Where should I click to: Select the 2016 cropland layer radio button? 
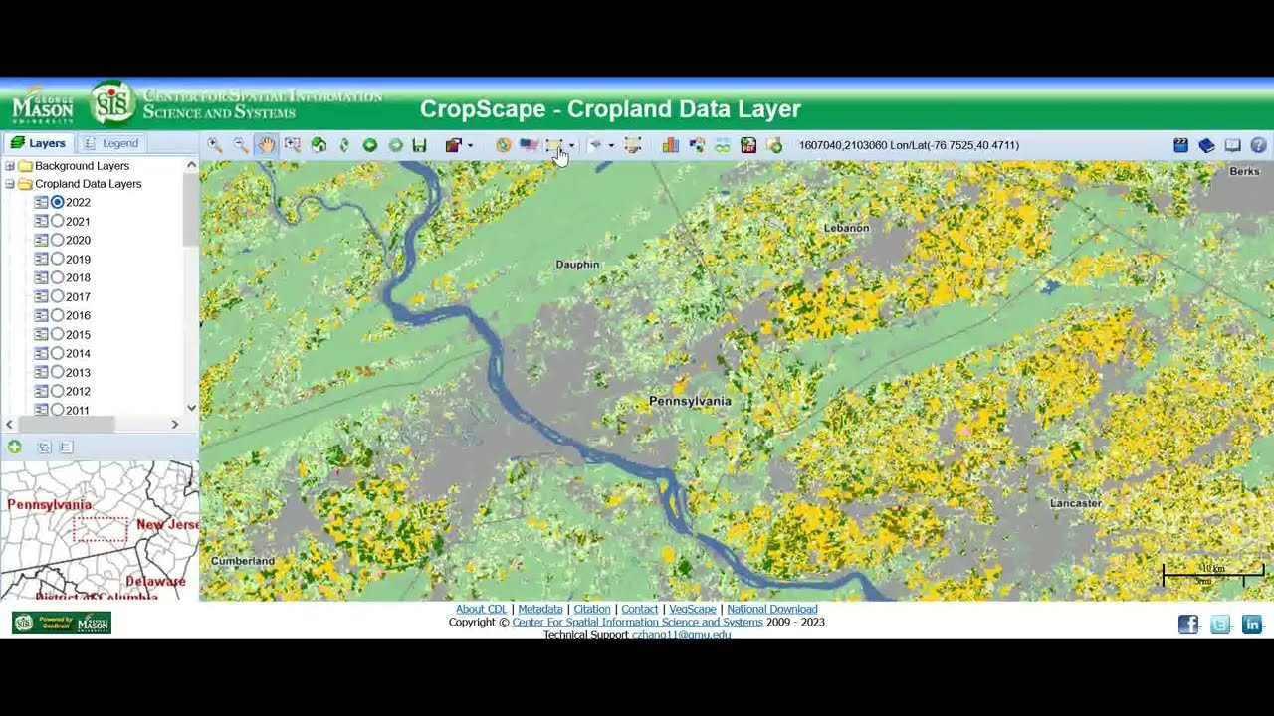point(58,315)
